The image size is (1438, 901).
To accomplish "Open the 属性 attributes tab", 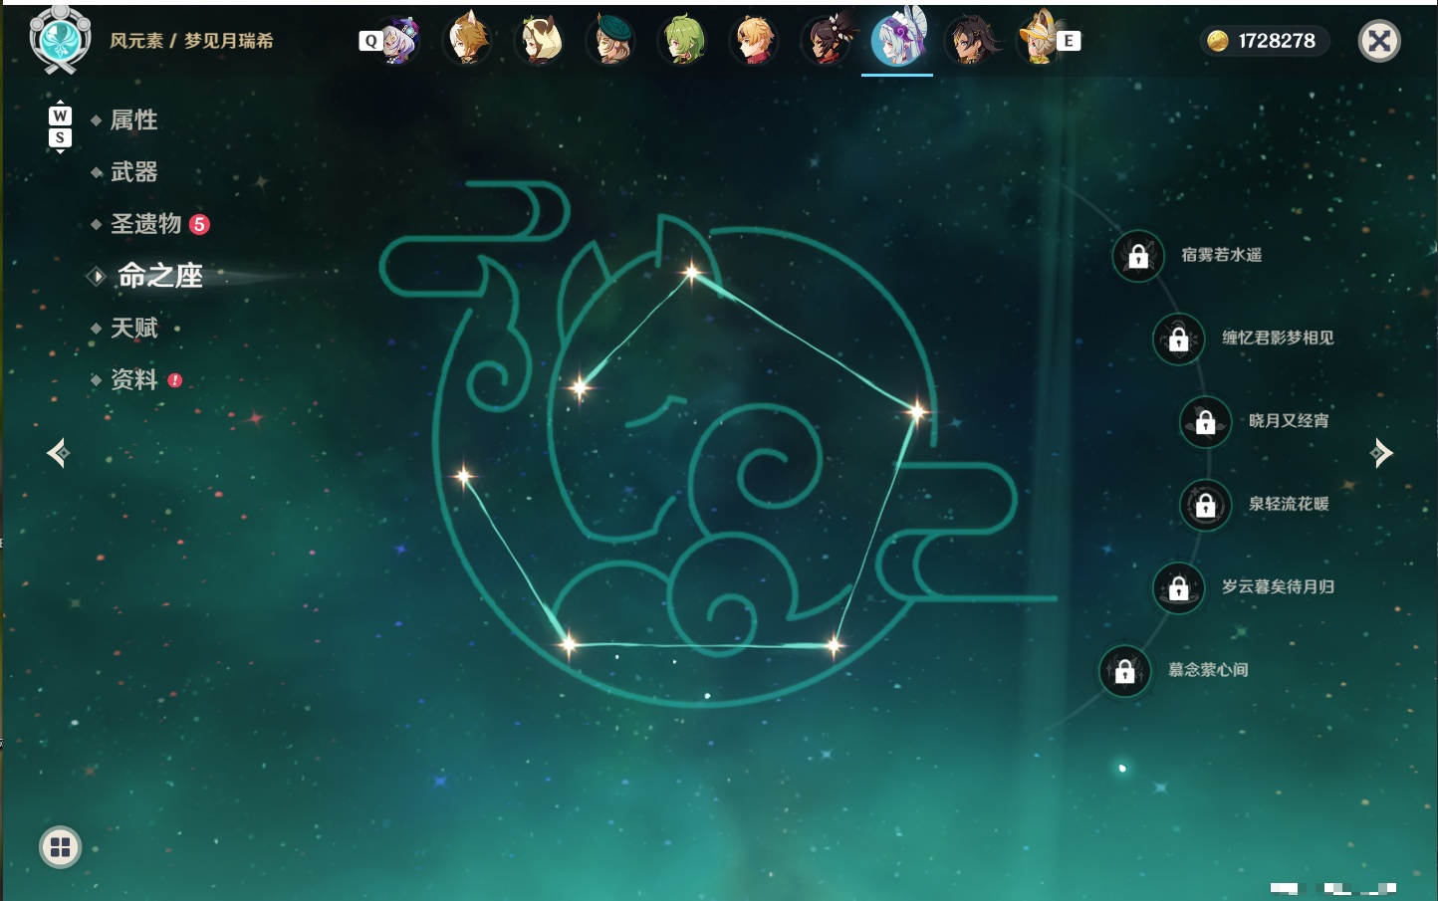I will click(x=133, y=120).
